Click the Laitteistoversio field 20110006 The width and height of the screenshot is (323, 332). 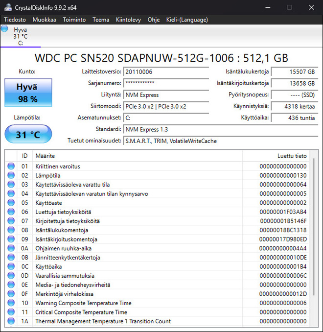(x=166, y=72)
